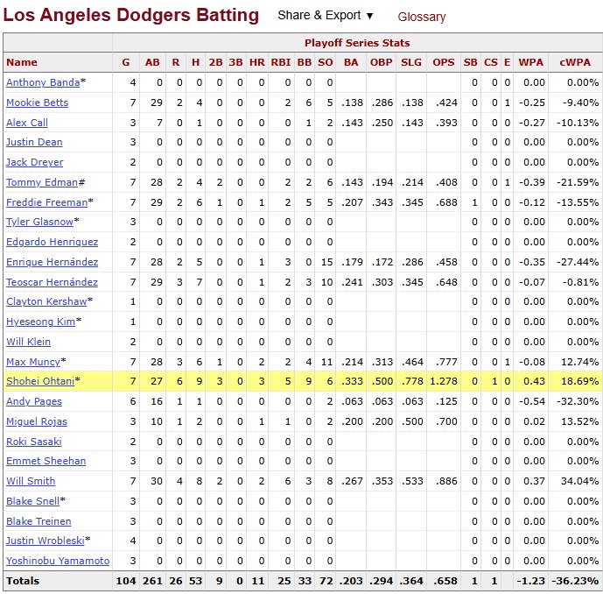Viewport: 603px width, 594px height.
Task: Open Teoscar Hernández's player page
Action: pos(52,282)
